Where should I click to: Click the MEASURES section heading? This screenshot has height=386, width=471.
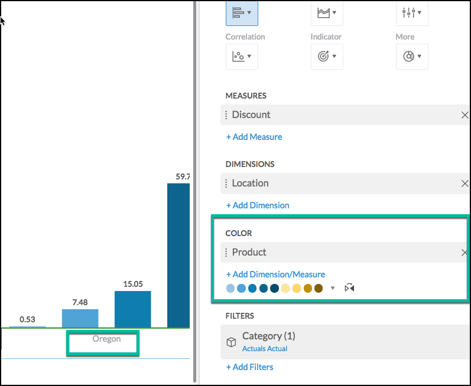[x=246, y=96]
